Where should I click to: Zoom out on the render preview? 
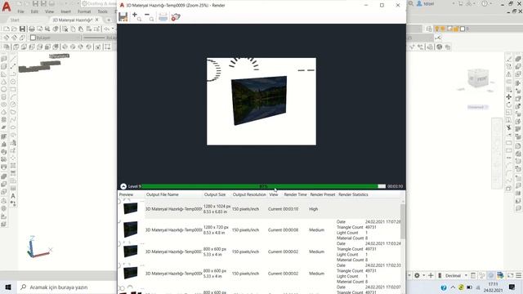pyautogui.click(x=149, y=17)
